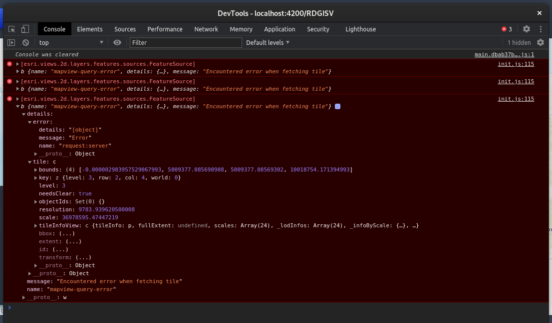The height and width of the screenshot is (323, 552).
Task: Expand the key: z object
Action: point(35,178)
